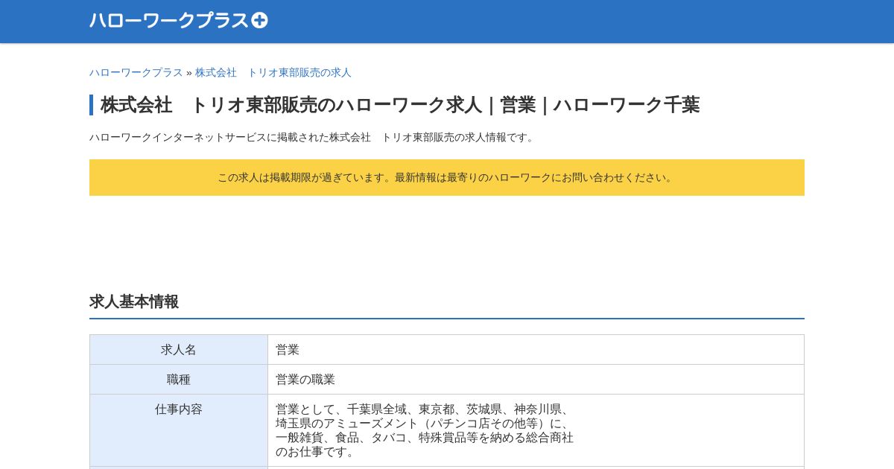Click the 求人名 table header cell
The image size is (894, 469).
pyautogui.click(x=179, y=350)
